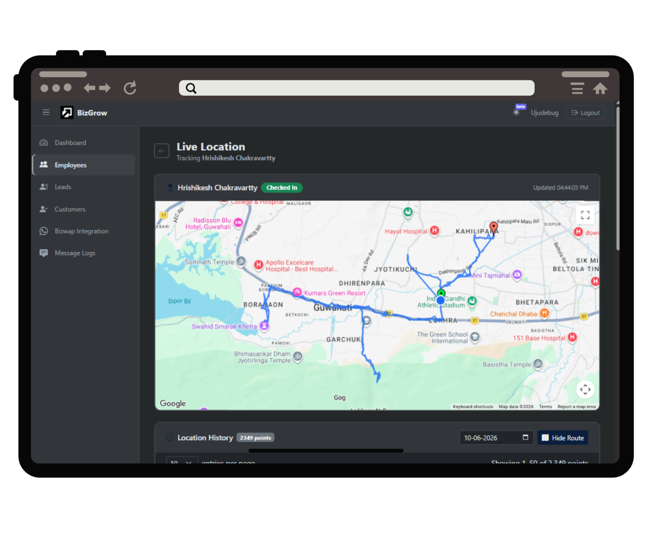This screenshot has height=544, width=649.
Task: Open the Employees section
Action: [x=84, y=165]
